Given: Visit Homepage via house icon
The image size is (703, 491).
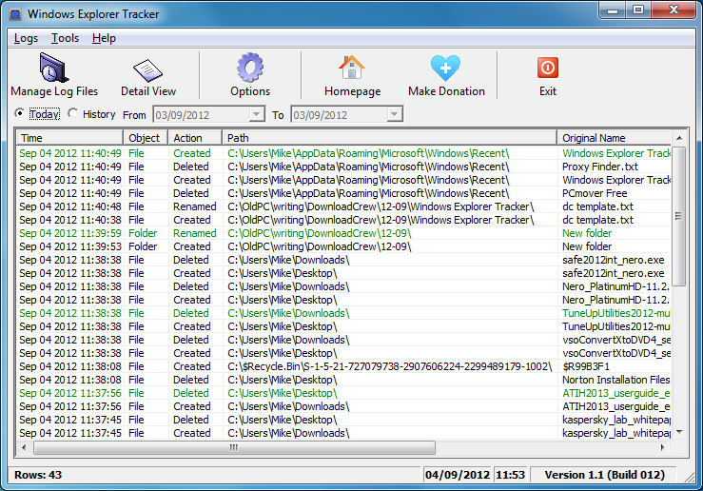Looking at the screenshot, I should pyautogui.click(x=352, y=69).
